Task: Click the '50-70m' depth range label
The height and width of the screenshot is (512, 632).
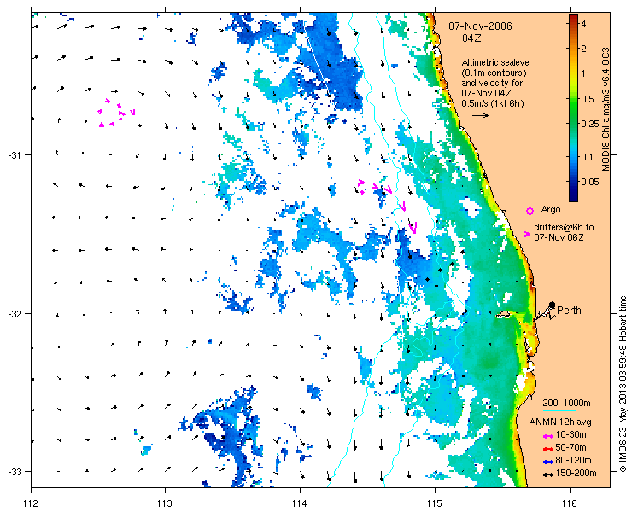Action: coord(571,447)
